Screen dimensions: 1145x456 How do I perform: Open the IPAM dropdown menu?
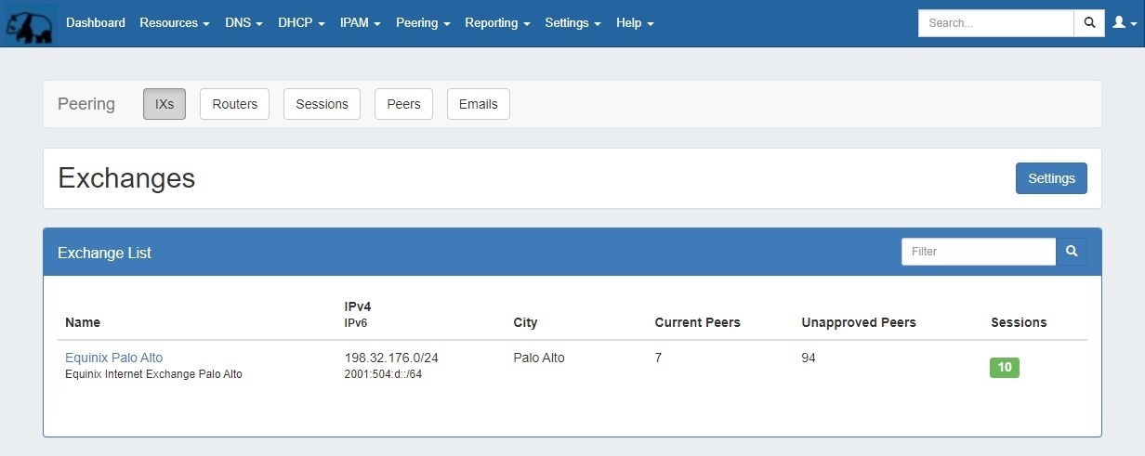coord(361,23)
